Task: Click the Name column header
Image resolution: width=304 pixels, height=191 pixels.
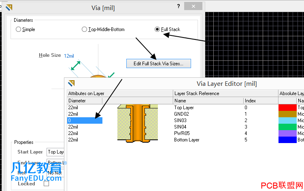Action: (208, 101)
